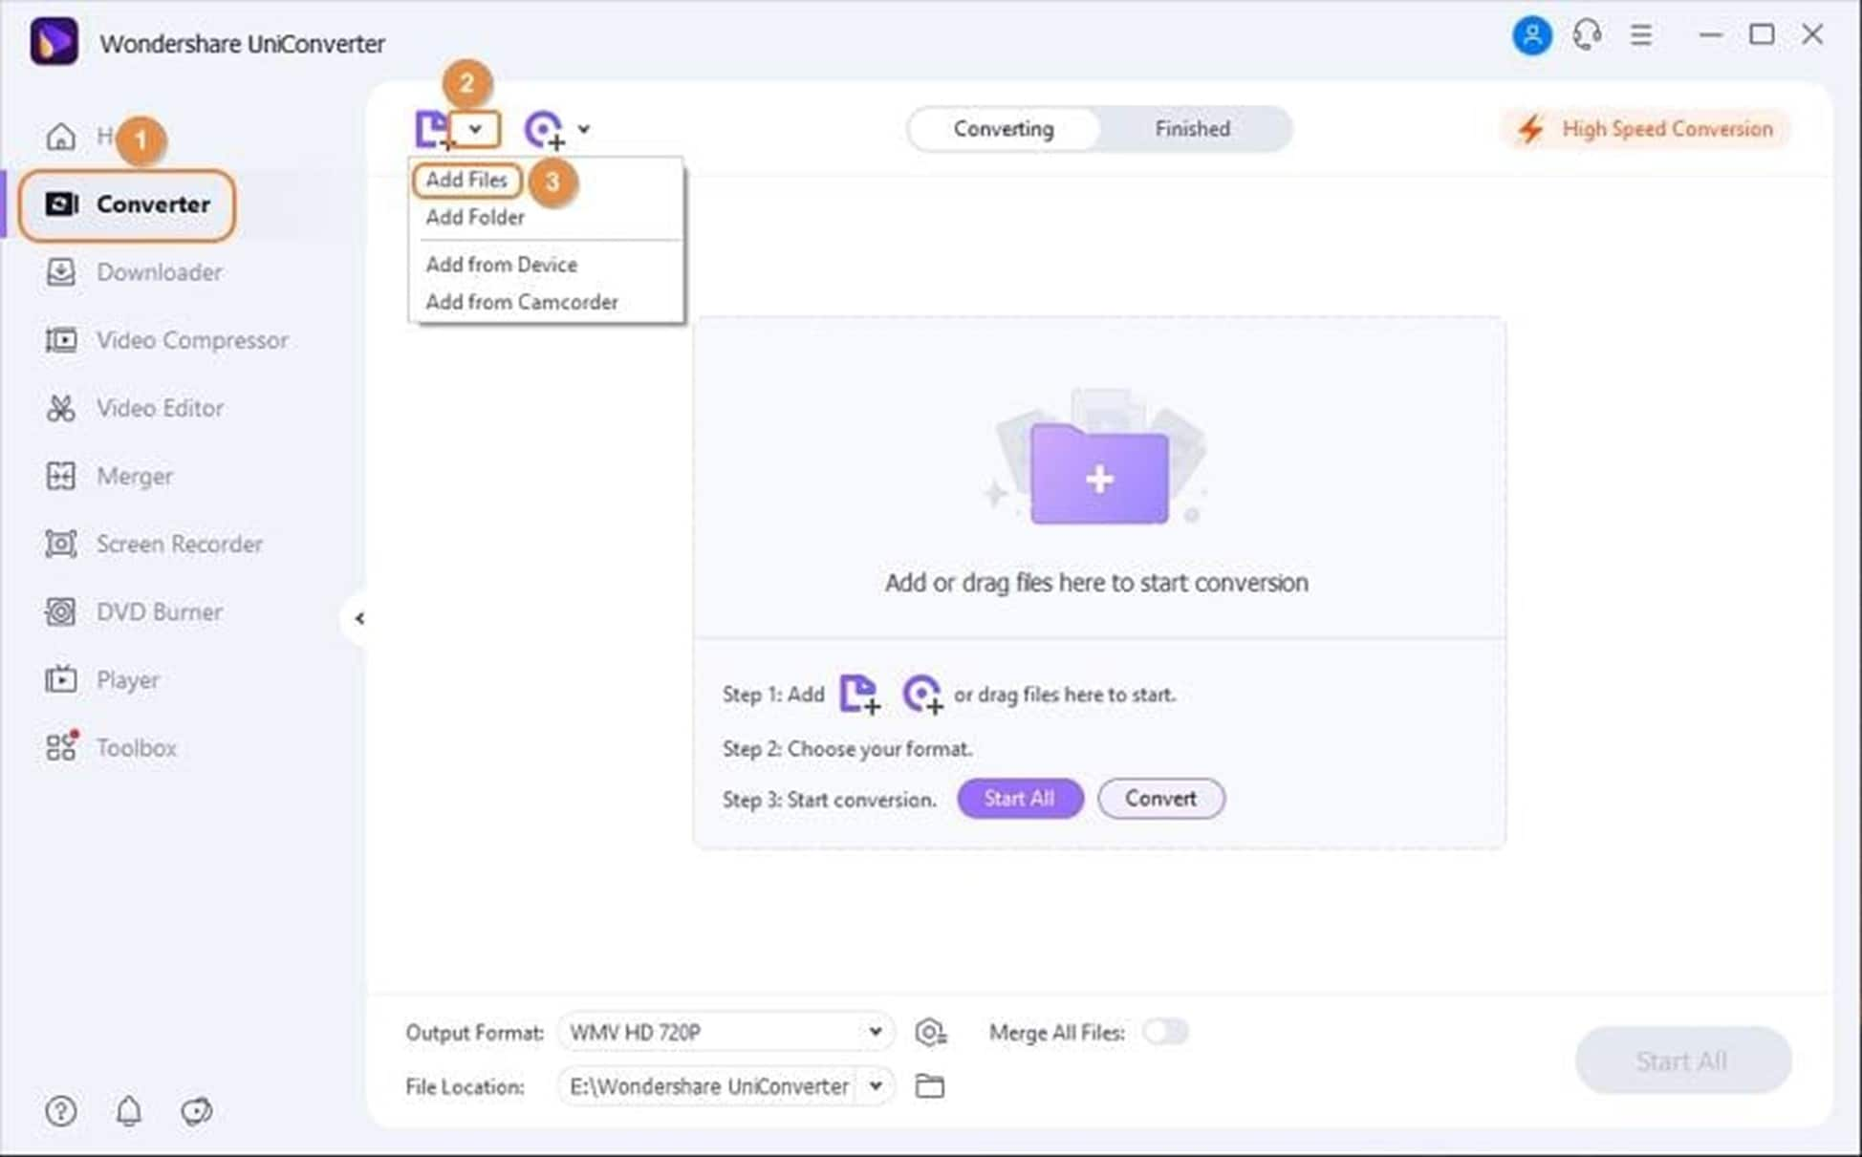Expand the Add Files dropdown arrow
Screen dimensions: 1862x1157
pyautogui.click(x=476, y=129)
